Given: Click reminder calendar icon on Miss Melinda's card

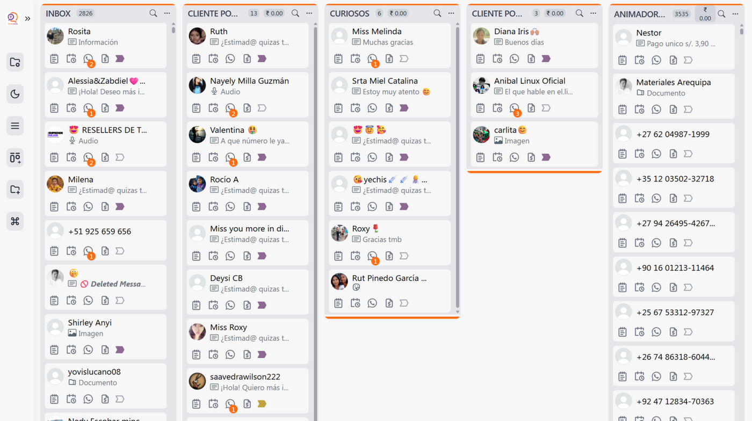Looking at the screenshot, I should [356, 59].
